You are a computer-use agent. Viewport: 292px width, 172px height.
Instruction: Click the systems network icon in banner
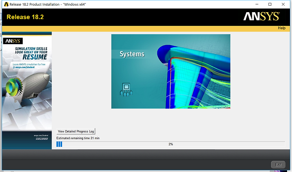(x=126, y=90)
